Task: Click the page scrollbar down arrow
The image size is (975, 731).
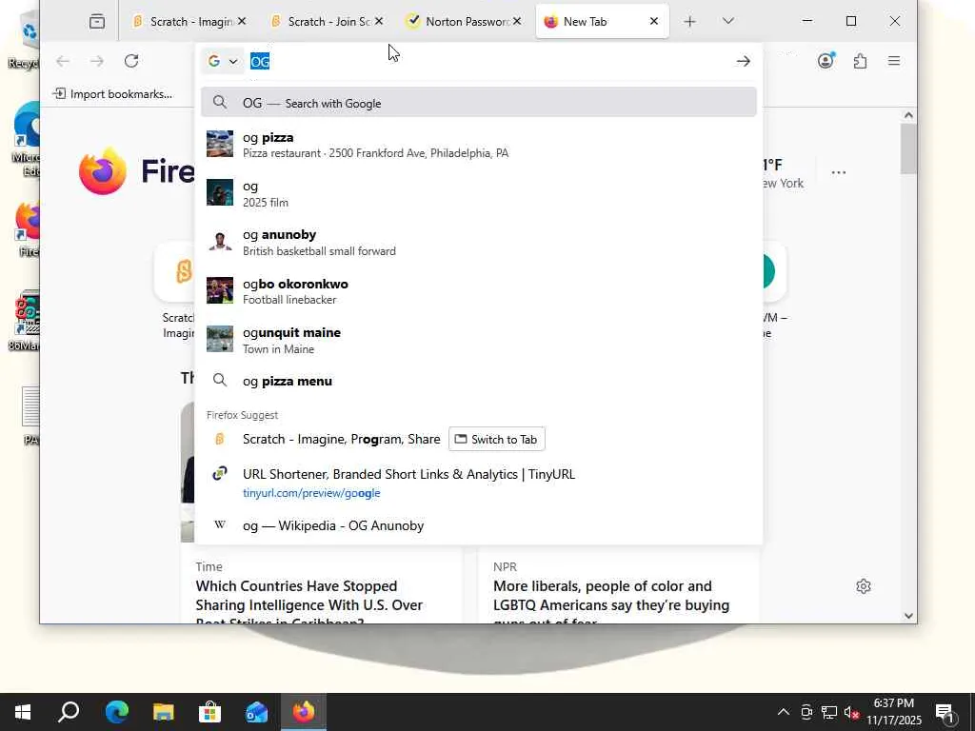Action: (x=908, y=616)
